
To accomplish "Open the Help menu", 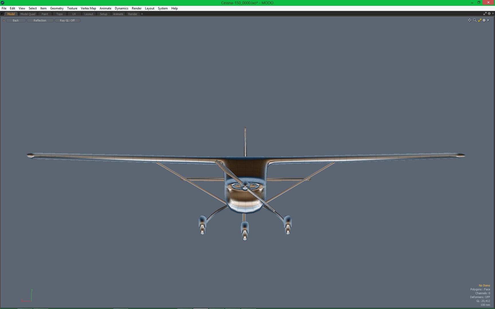I will click(x=174, y=8).
